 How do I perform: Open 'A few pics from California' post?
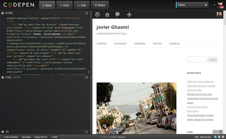[200, 81]
